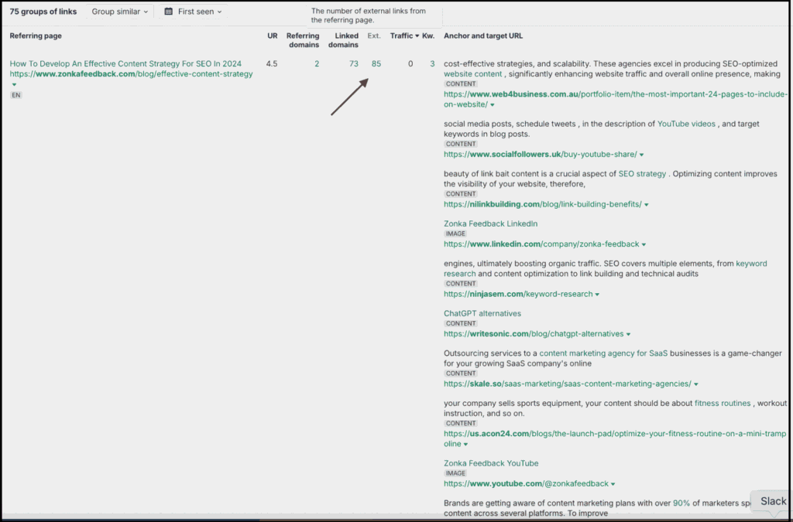
Task: Expand the caret next to the youtube.com/@zonkafeedback URL
Action: coord(613,483)
